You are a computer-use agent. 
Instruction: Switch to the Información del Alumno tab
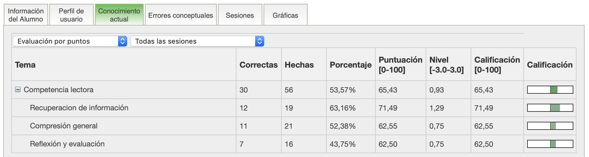(x=26, y=15)
